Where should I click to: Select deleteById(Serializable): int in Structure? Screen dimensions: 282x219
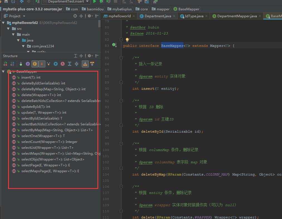(43, 83)
